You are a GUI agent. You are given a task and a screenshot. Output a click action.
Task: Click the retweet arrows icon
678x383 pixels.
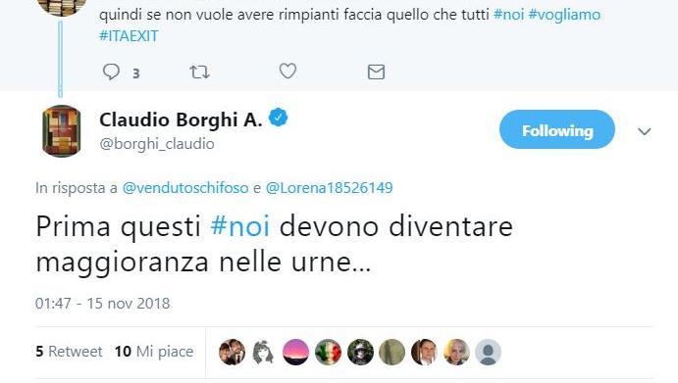click(199, 72)
